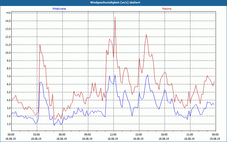Click the 14,0 y-axis value

coord(8,21)
